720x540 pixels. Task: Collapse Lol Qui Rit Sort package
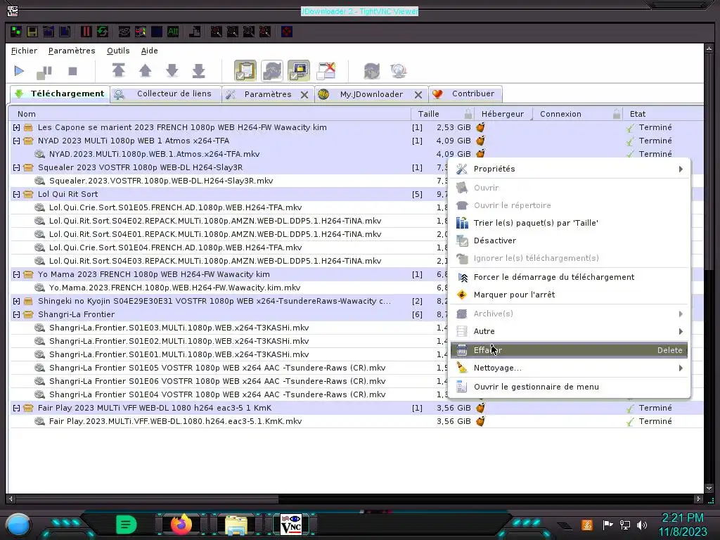pyautogui.click(x=17, y=194)
